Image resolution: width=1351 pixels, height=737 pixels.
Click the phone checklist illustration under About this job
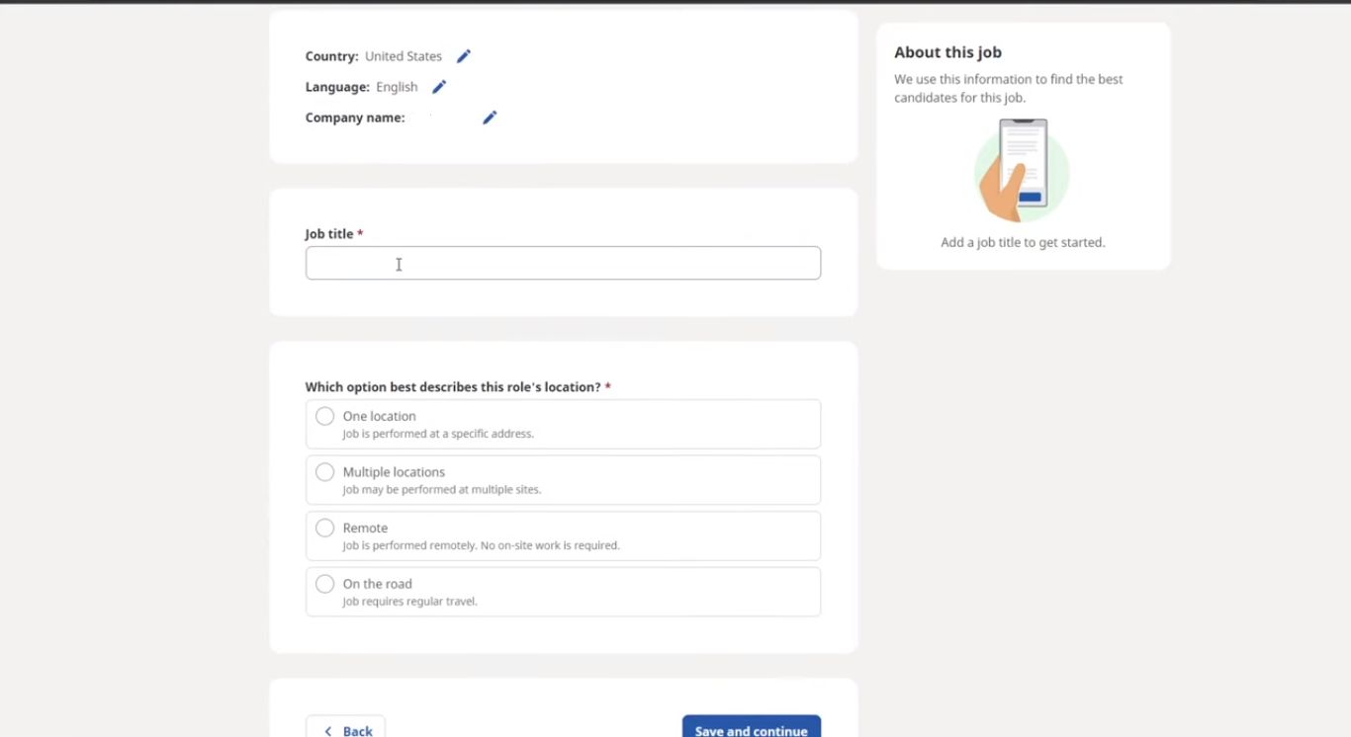click(1022, 169)
